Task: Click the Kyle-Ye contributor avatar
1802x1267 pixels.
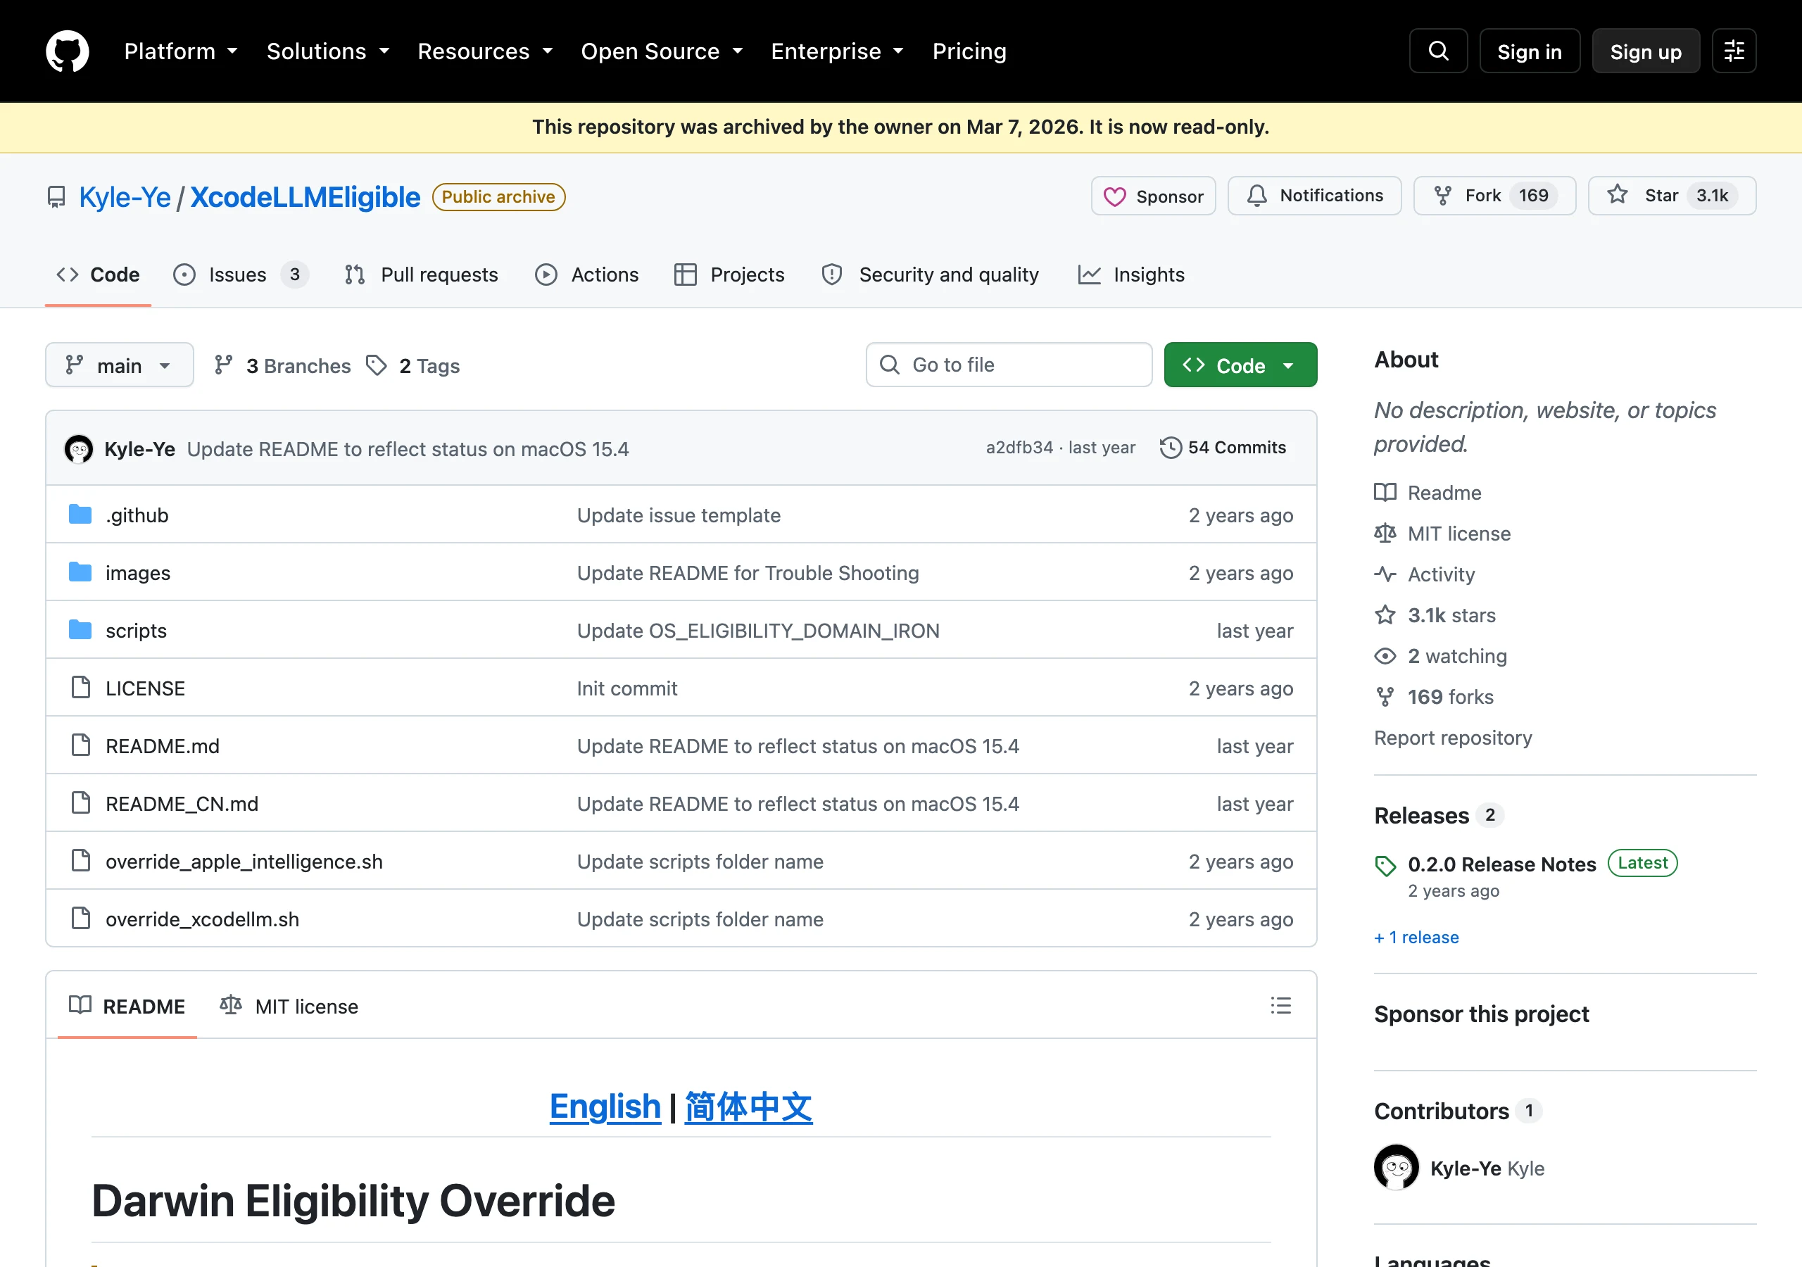Action: click(x=1397, y=1167)
